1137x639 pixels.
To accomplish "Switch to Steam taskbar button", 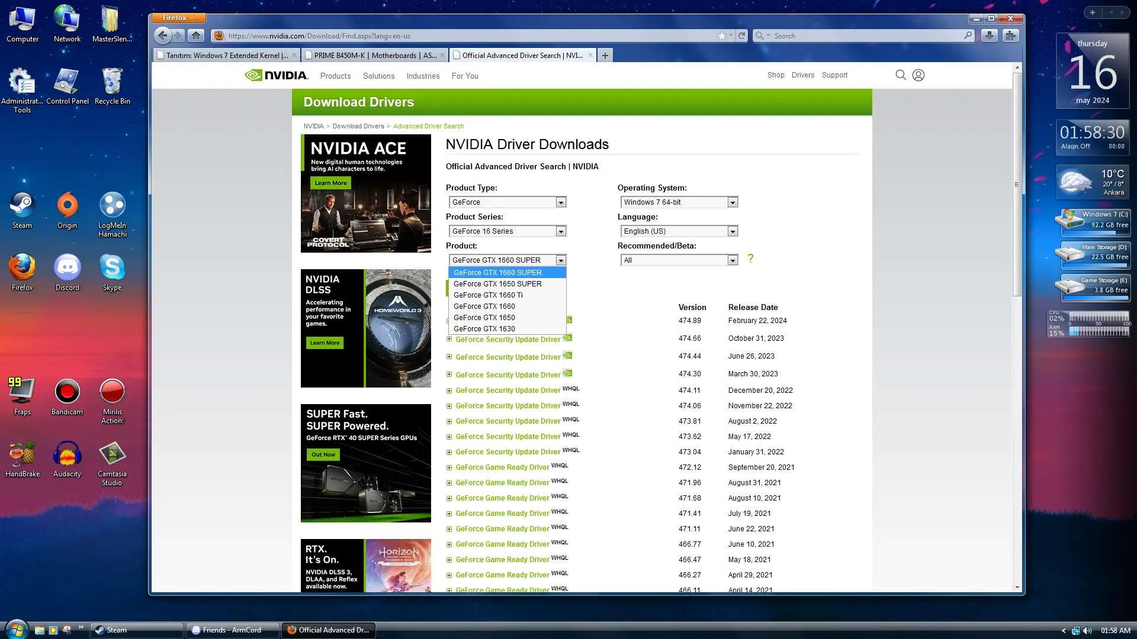I will (x=137, y=630).
